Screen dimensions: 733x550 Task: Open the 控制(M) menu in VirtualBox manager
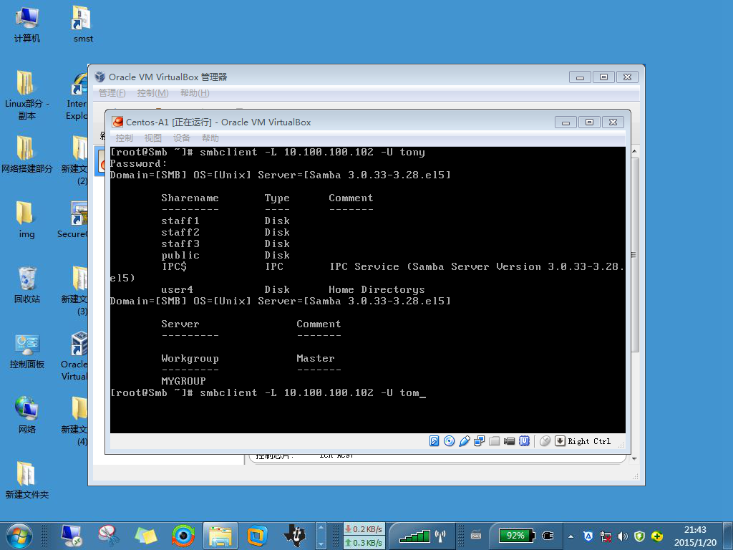click(x=153, y=93)
